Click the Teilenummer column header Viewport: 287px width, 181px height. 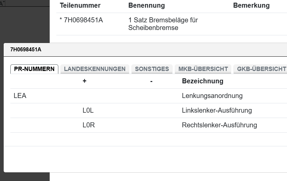click(80, 6)
